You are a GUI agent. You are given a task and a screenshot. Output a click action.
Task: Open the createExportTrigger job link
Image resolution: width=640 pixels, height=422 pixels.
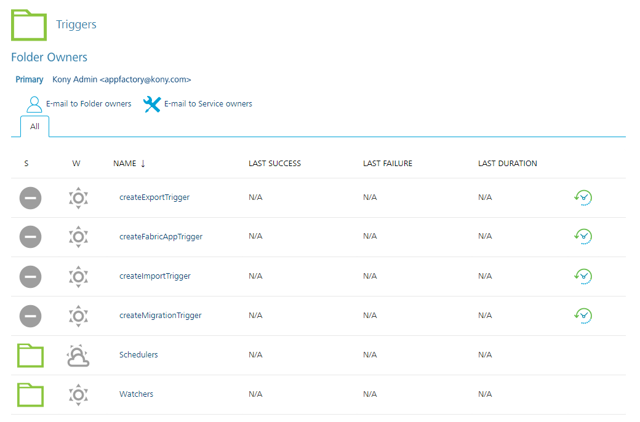click(154, 197)
